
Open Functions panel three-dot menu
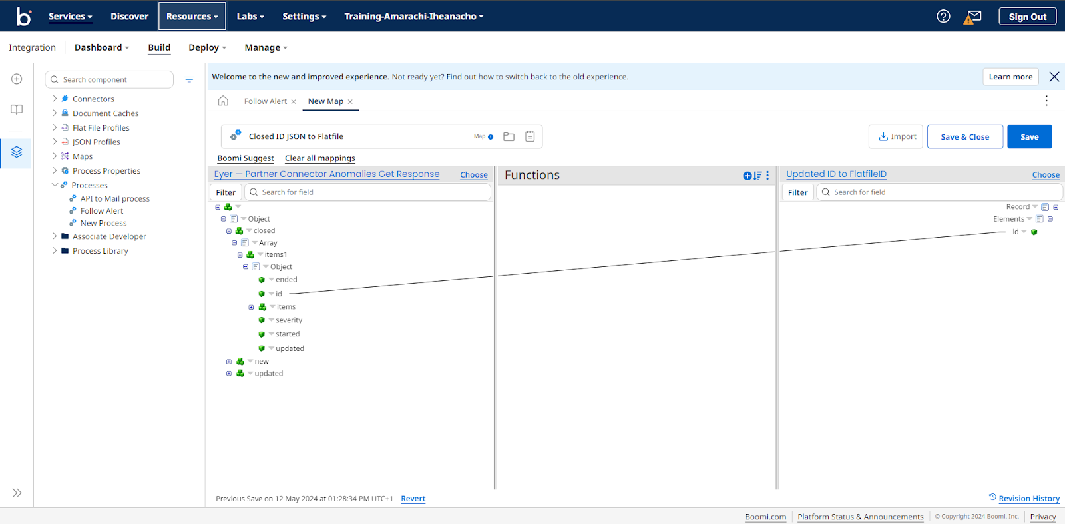(x=767, y=176)
